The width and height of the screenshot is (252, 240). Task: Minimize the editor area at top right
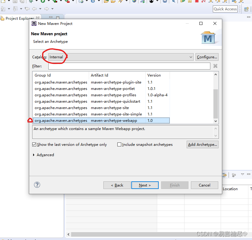[x=248, y=17]
